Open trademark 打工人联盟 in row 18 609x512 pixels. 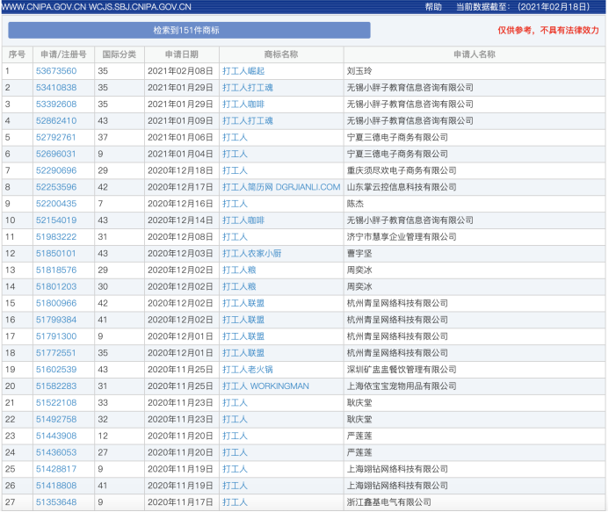[243, 353]
